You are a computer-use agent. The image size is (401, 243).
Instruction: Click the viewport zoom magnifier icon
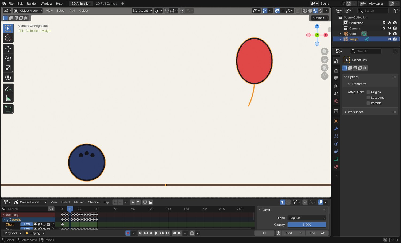coord(325,52)
